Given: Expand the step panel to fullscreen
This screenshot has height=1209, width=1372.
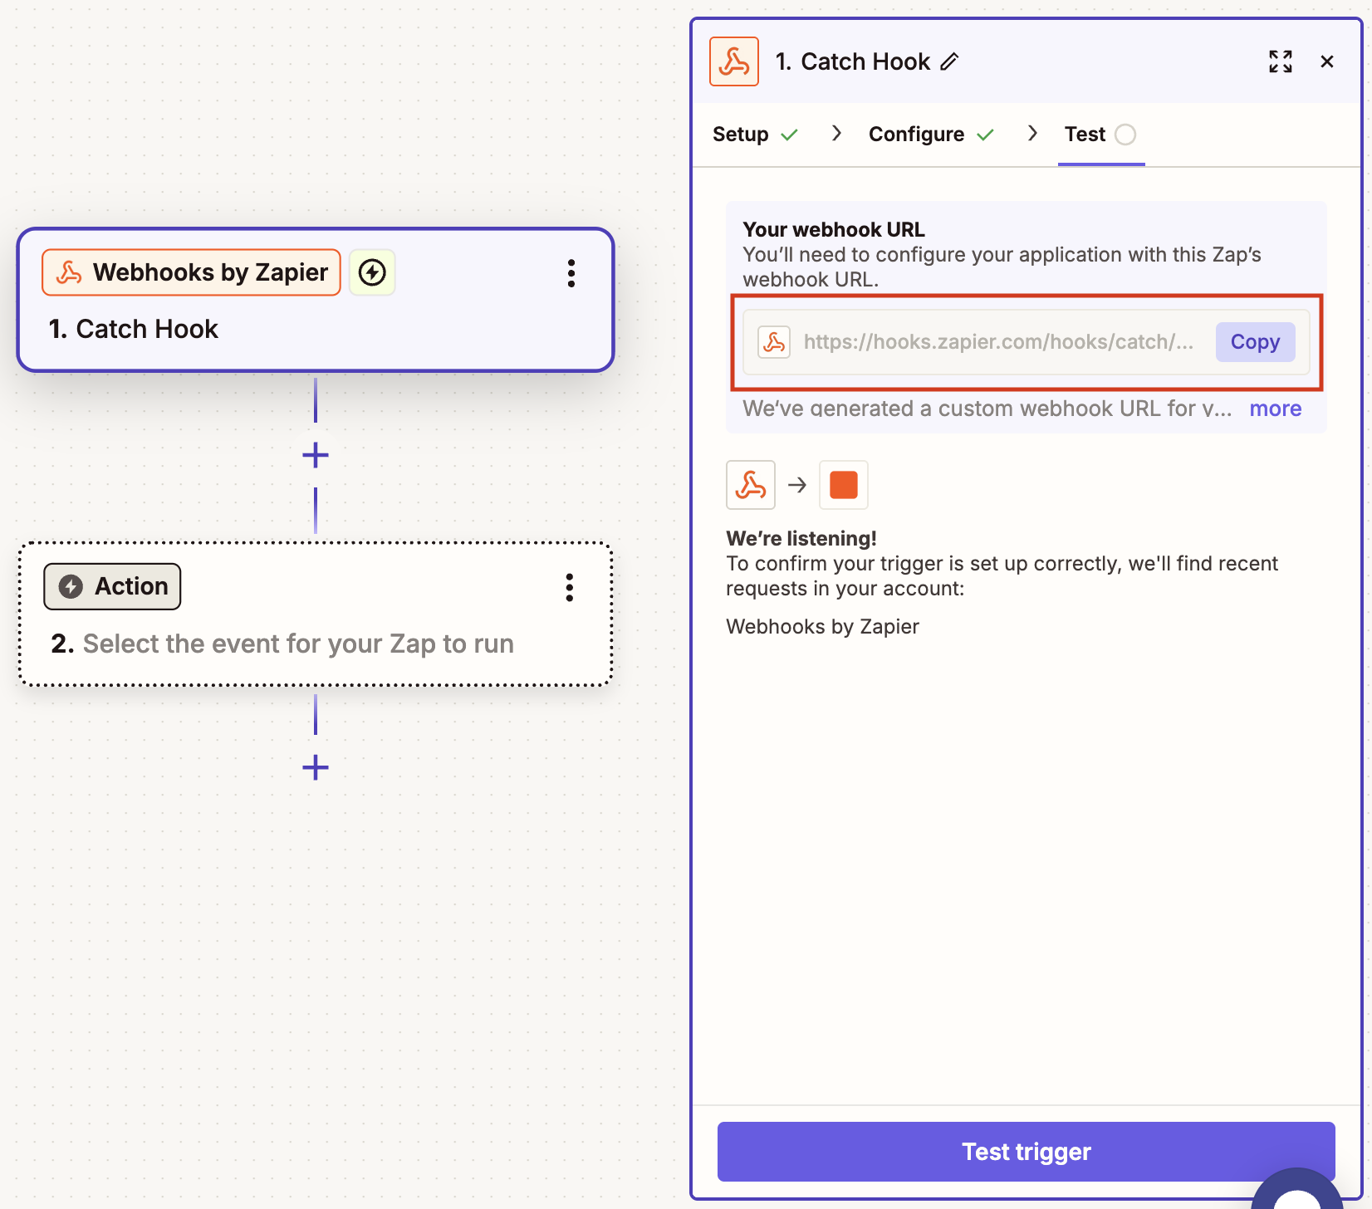Looking at the screenshot, I should [1280, 61].
